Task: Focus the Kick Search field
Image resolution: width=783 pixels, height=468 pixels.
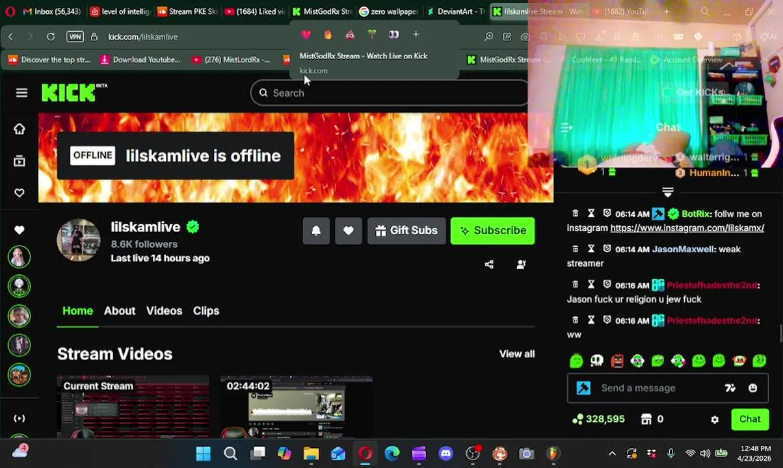Action: [x=389, y=93]
